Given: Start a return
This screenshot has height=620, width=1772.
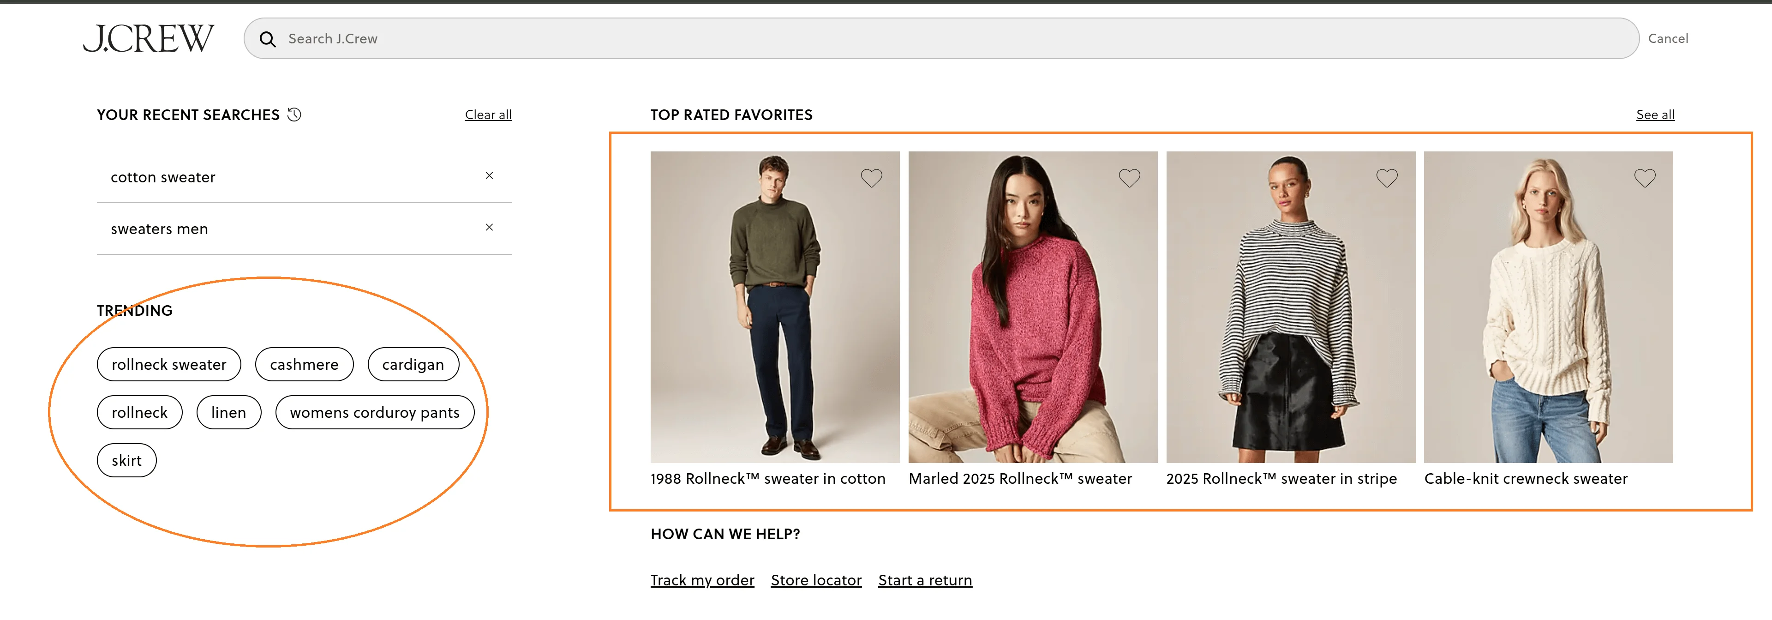Looking at the screenshot, I should tap(924, 579).
